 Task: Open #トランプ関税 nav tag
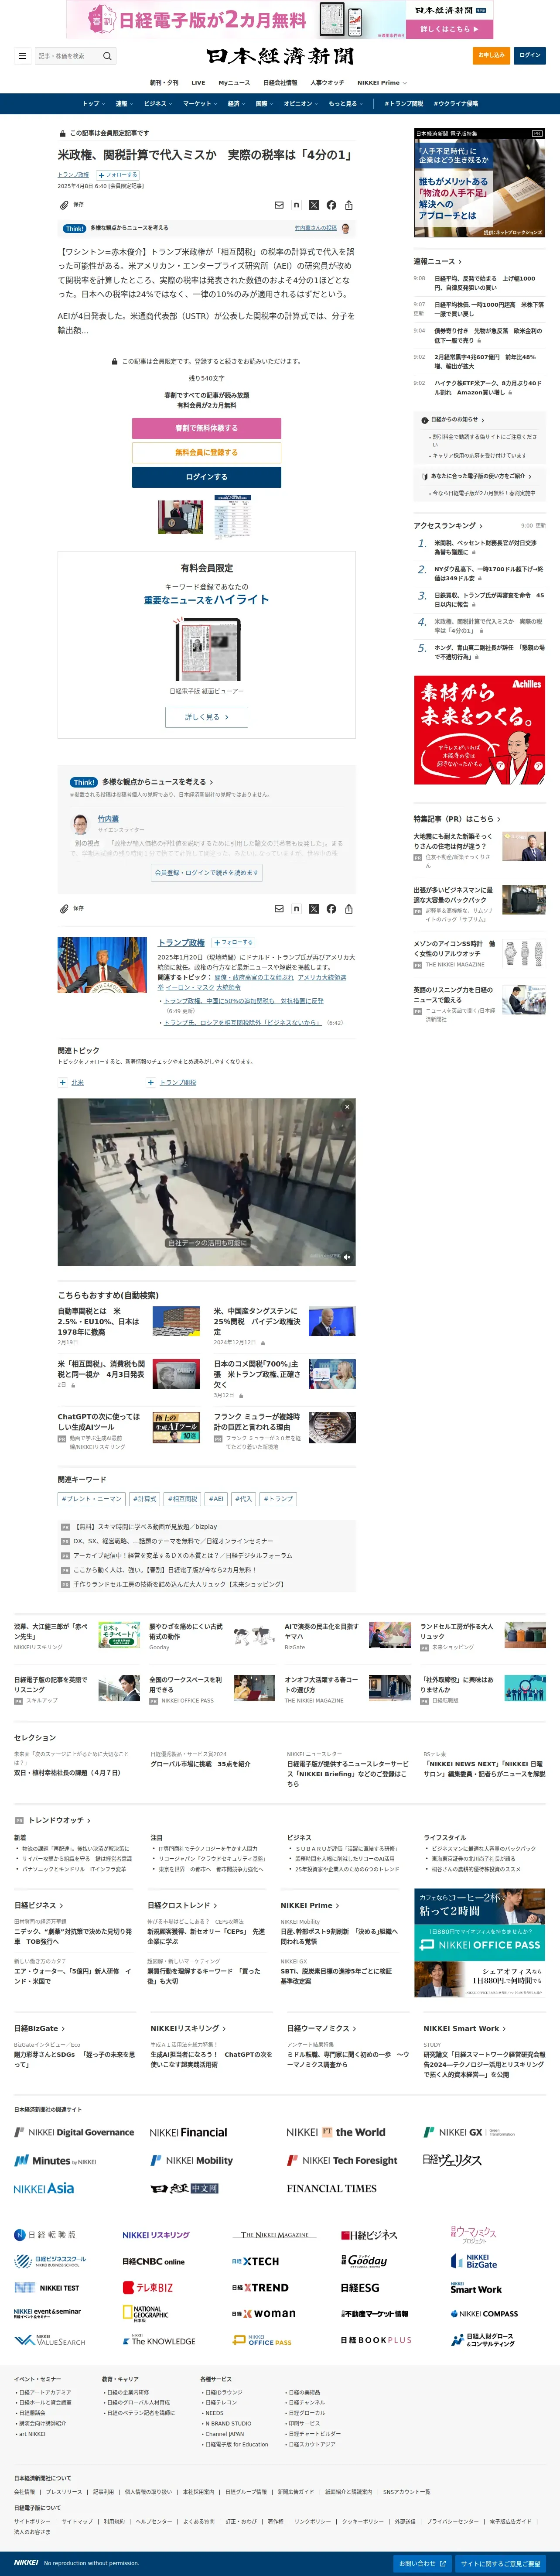coord(404,104)
